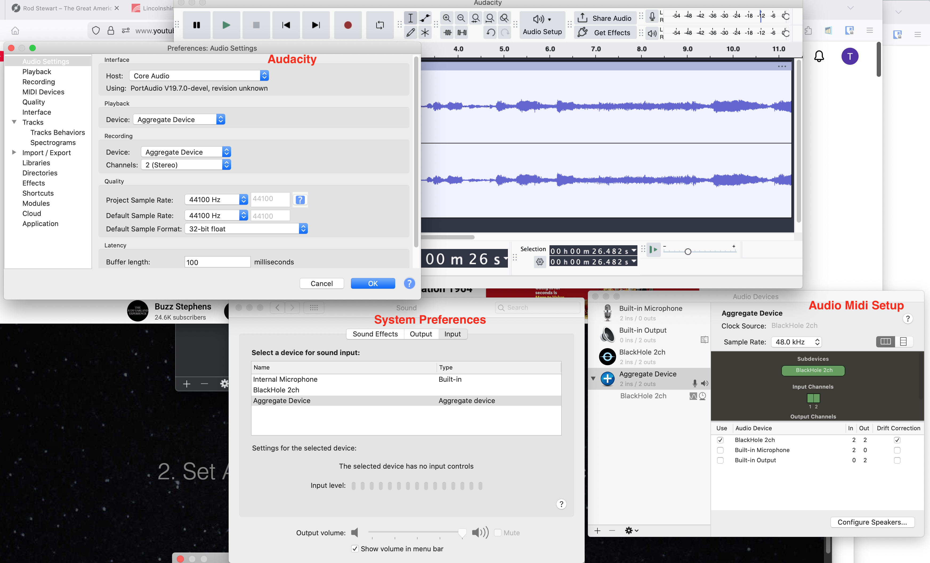Select the Multi-tool asterisk icon

tap(425, 33)
